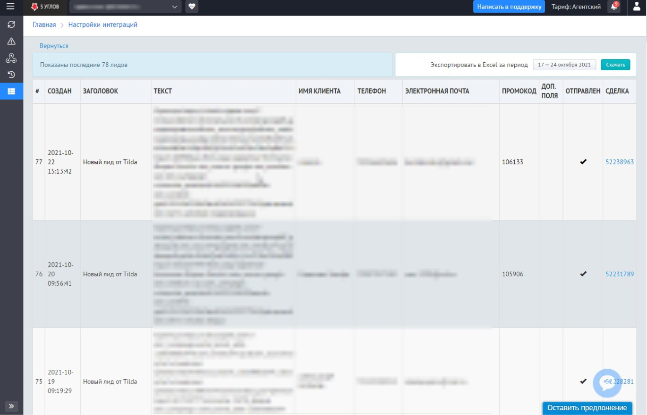Image resolution: width=647 pixels, height=415 pixels.
Task: Open the user profile icon
Action: [x=637, y=7]
